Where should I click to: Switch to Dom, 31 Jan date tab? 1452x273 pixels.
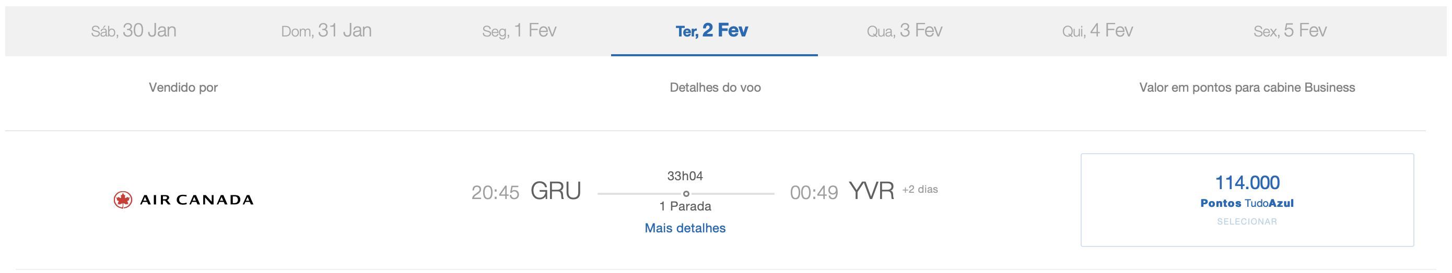point(326,30)
